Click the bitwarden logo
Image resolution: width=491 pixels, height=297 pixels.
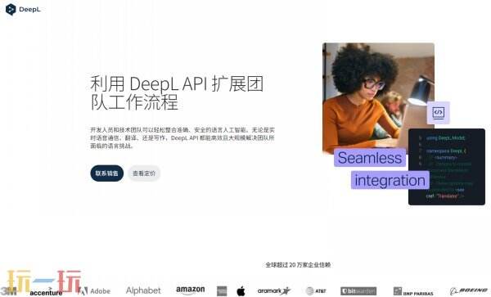(x=358, y=291)
